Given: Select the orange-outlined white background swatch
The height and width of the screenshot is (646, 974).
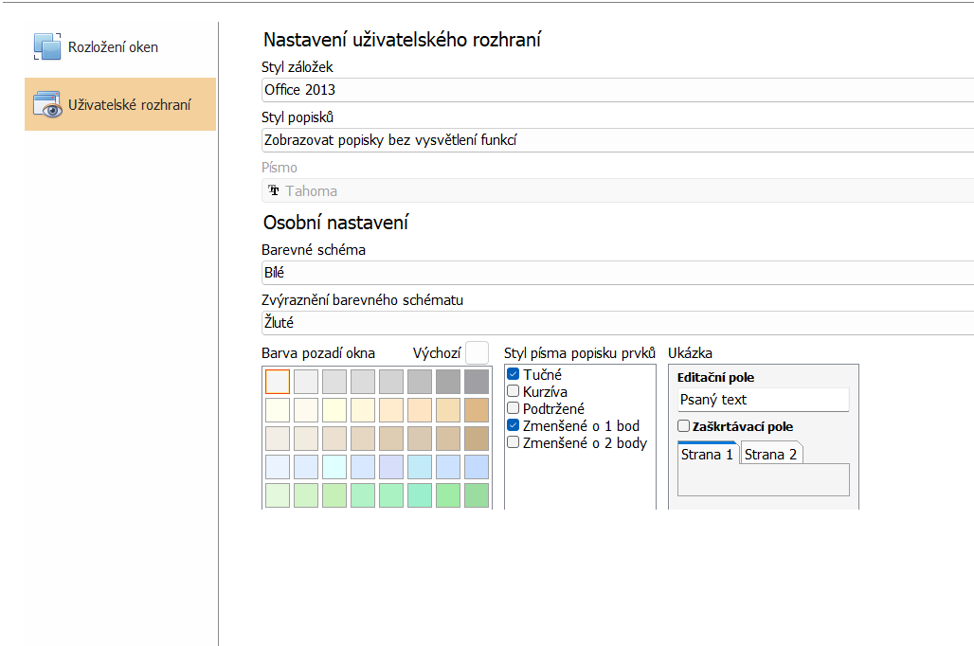Looking at the screenshot, I should point(278,382).
